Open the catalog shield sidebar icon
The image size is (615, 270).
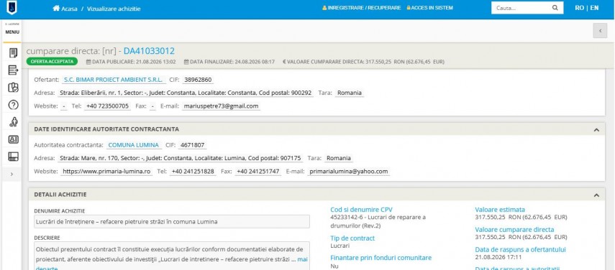point(13,88)
